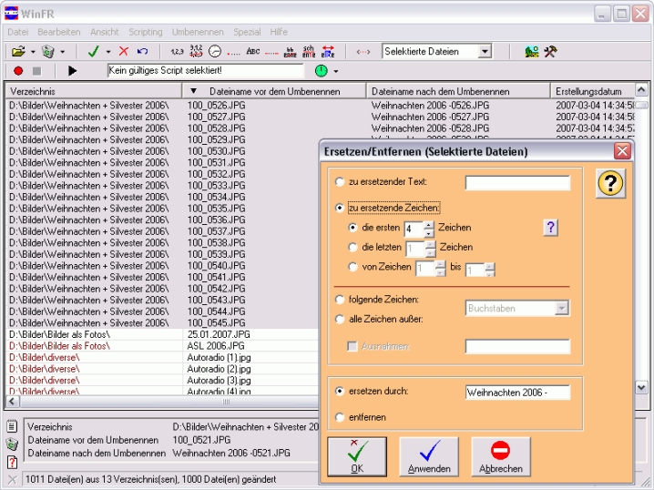
Task: Choose the 'entfernen' radio option
Action: tap(341, 417)
